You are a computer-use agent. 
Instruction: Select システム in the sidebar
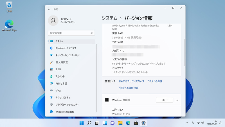[x=71, y=41]
